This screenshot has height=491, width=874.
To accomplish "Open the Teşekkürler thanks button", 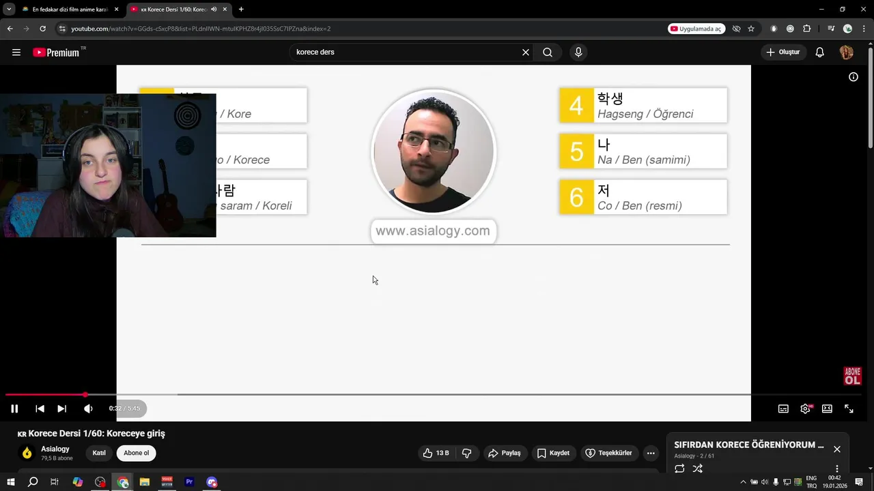I will pyautogui.click(x=608, y=453).
